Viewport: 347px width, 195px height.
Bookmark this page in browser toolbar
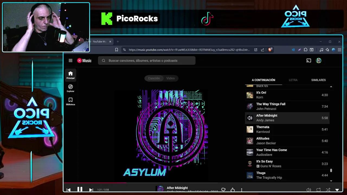[117, 50]
